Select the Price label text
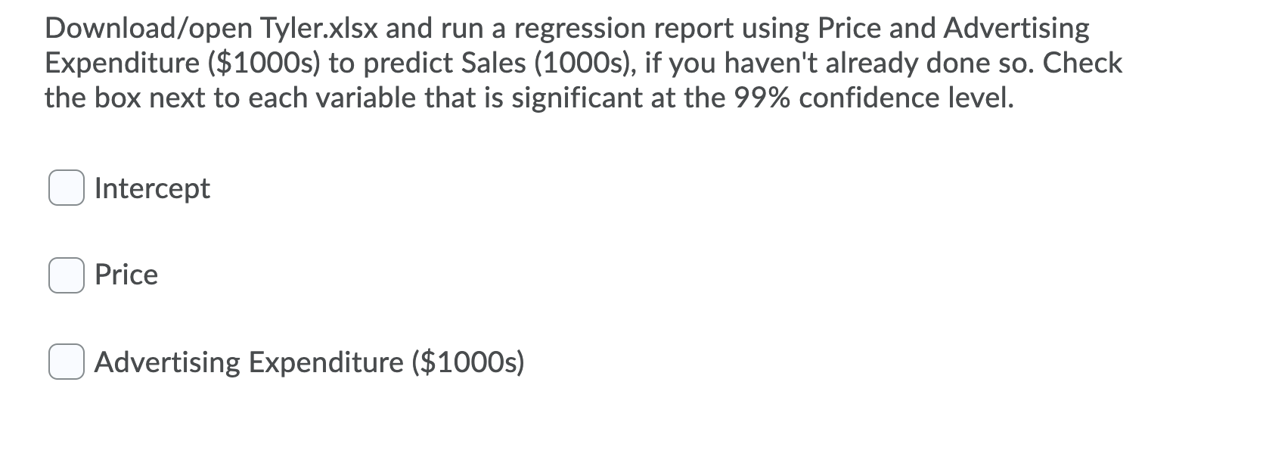The image size is (1266, 469). 125,275
